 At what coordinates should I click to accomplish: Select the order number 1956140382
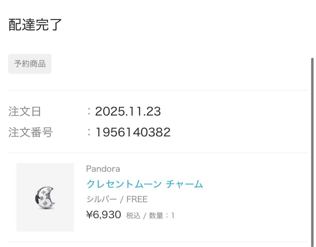pos(133,132)
